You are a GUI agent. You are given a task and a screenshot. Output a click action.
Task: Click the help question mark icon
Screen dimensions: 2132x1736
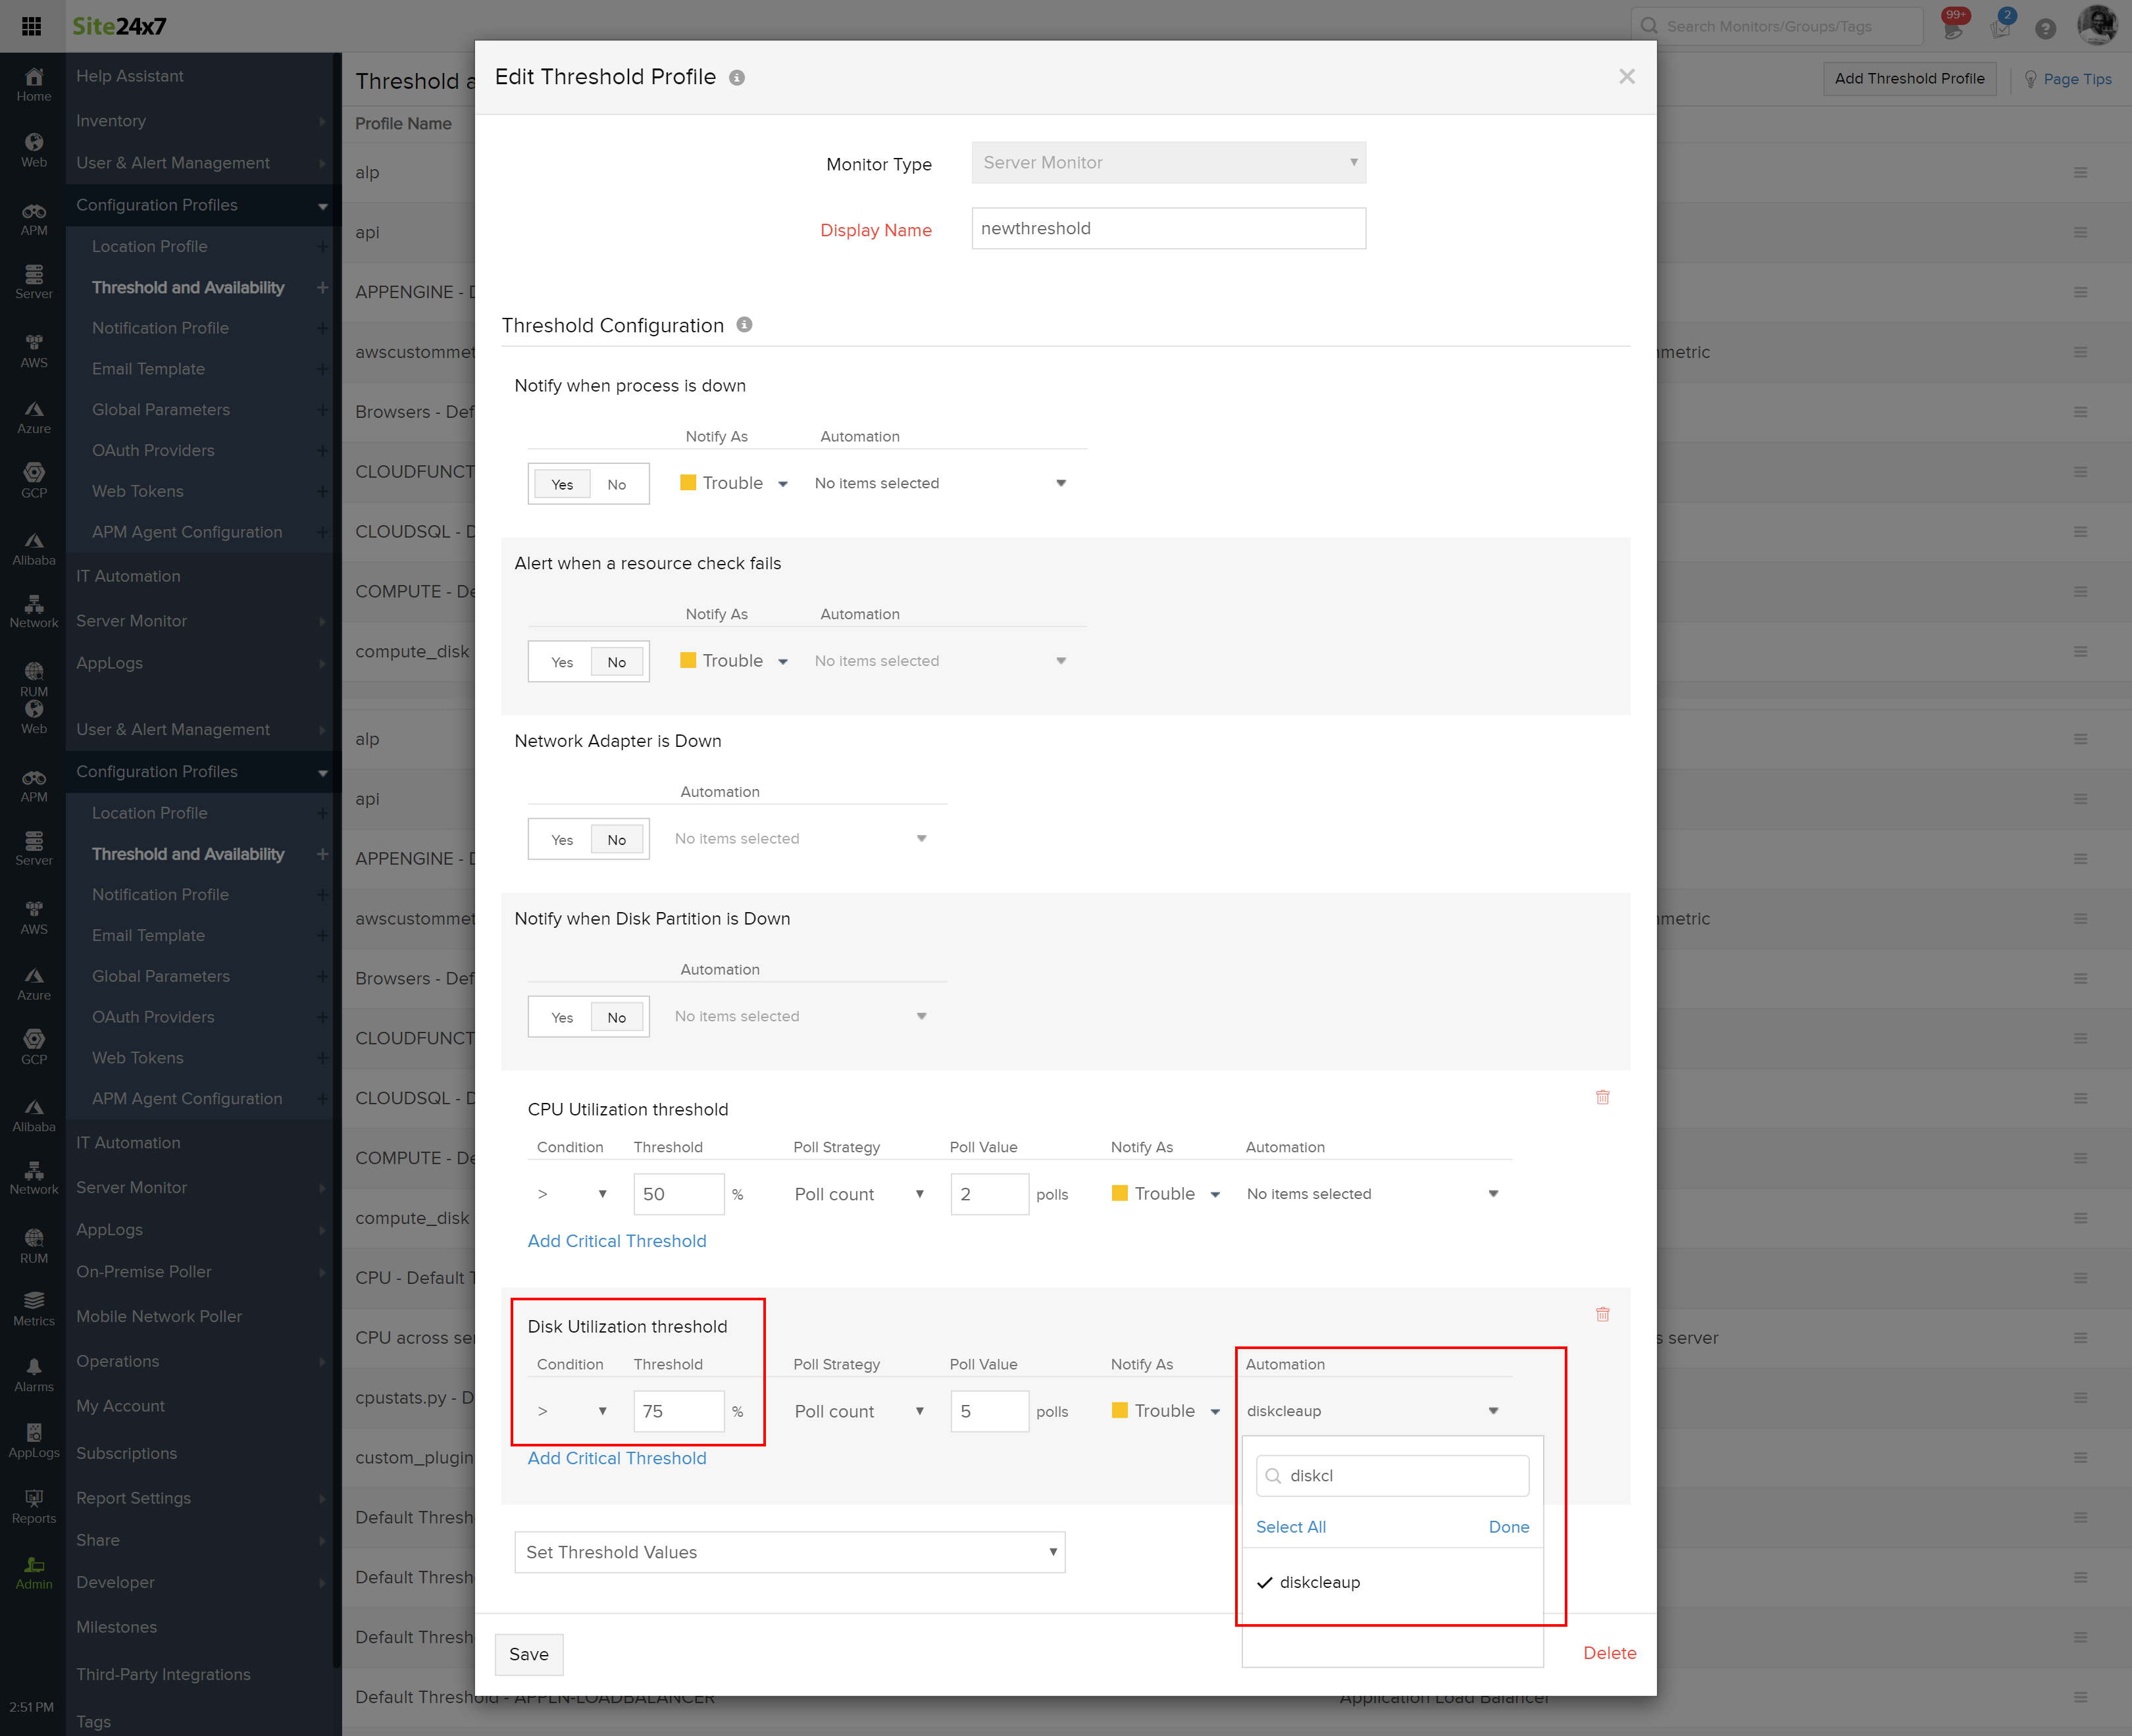(2046, 28)
